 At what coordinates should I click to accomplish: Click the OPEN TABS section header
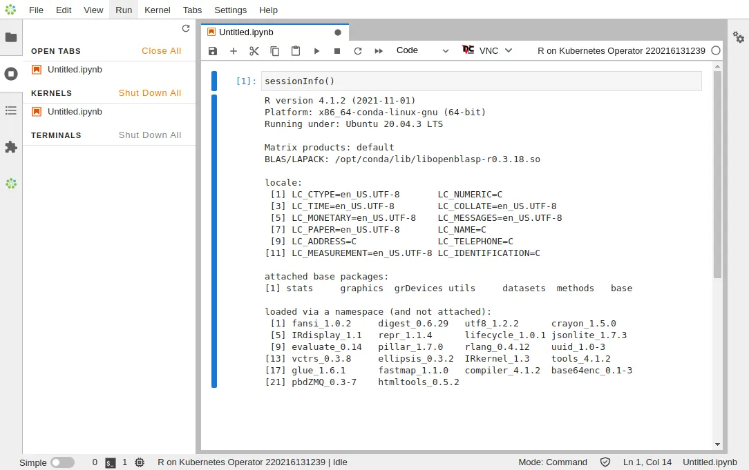56,51
